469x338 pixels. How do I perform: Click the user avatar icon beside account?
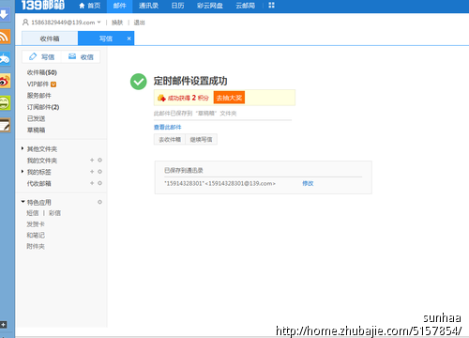[x=25, y=23]
